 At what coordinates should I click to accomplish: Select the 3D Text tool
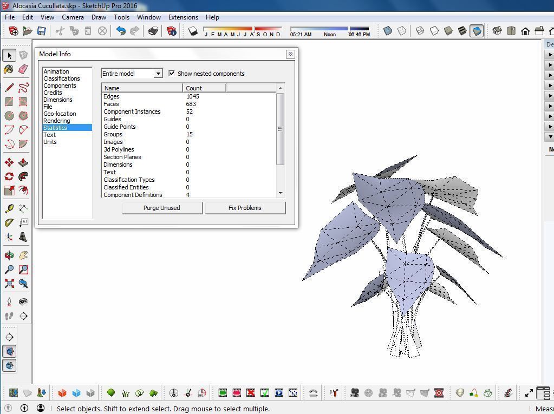[23, 237]
